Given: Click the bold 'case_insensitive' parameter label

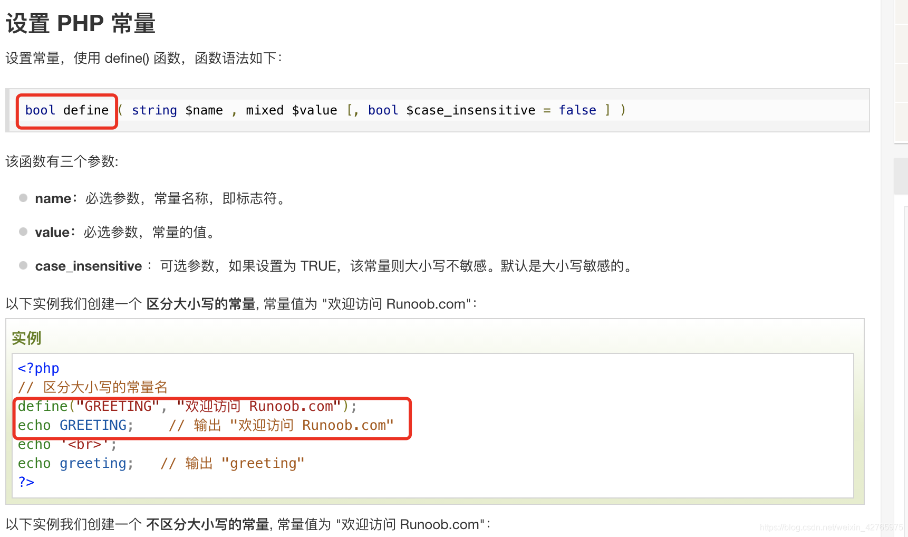Looking at the screenshot, I should 89,266.
